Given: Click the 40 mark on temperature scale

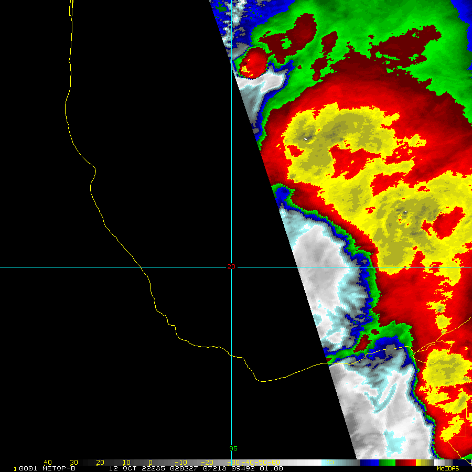Looking at the screenshot, I should point(48,463).
